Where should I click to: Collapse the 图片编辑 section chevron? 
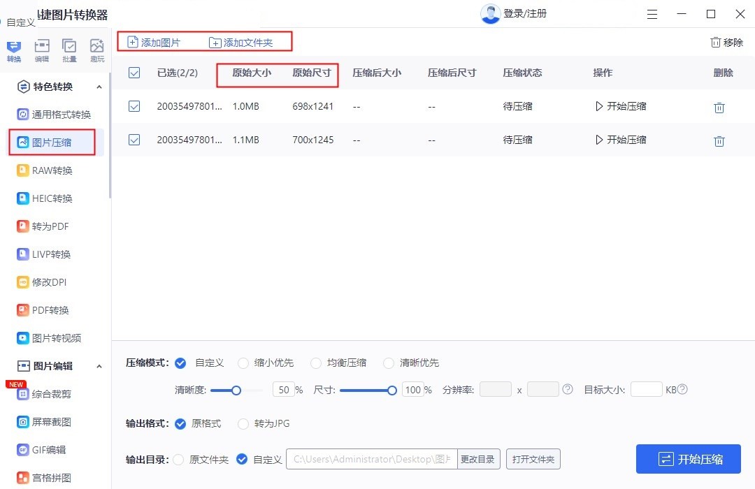pos(99,366)
